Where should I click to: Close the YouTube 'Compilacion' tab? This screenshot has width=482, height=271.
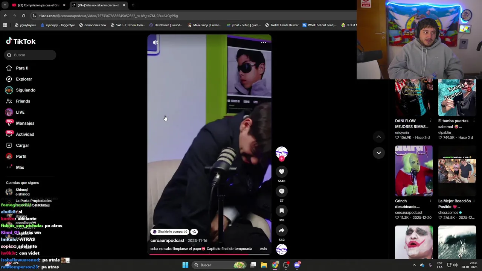[64, 5]
